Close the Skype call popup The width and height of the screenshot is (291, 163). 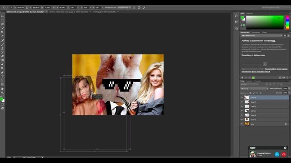[x=285, y=148]
